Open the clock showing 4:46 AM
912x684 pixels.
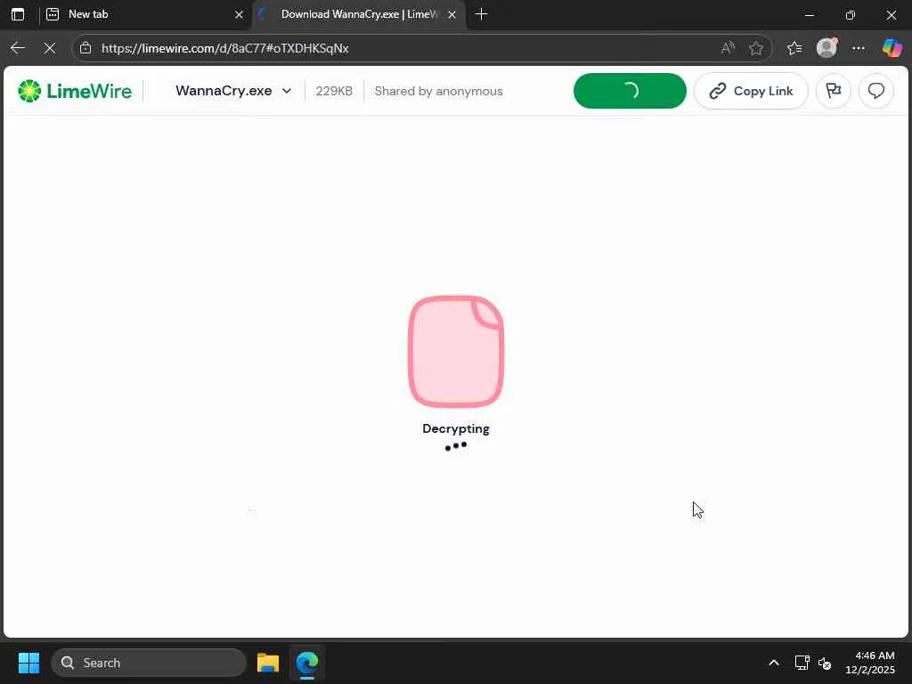click(x=870, y=663)
